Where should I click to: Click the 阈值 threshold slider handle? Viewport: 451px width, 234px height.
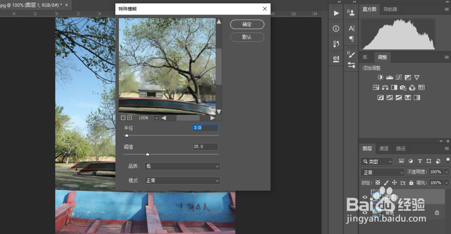(x=147, y=154)
